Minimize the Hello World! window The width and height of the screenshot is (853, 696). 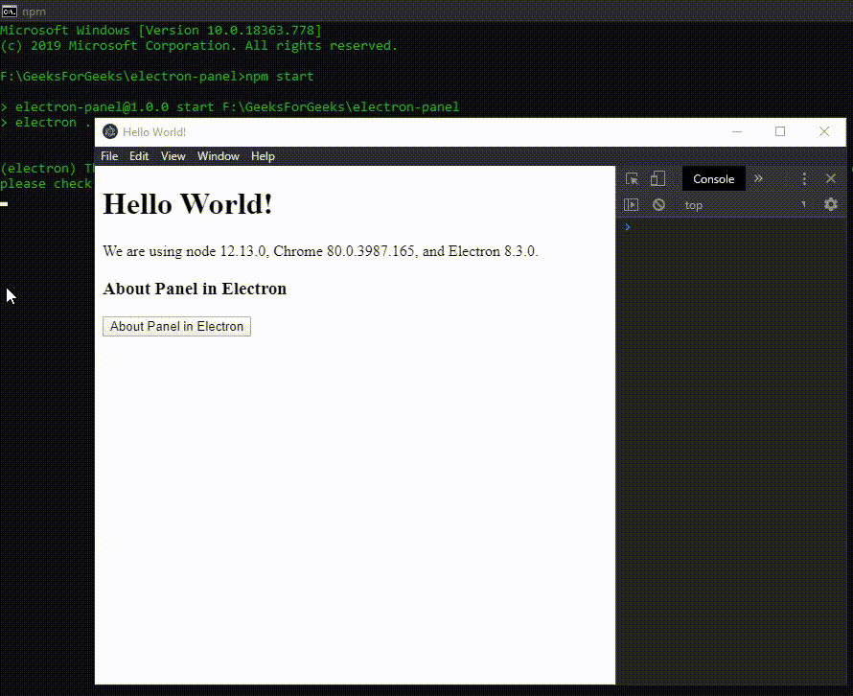737,131
